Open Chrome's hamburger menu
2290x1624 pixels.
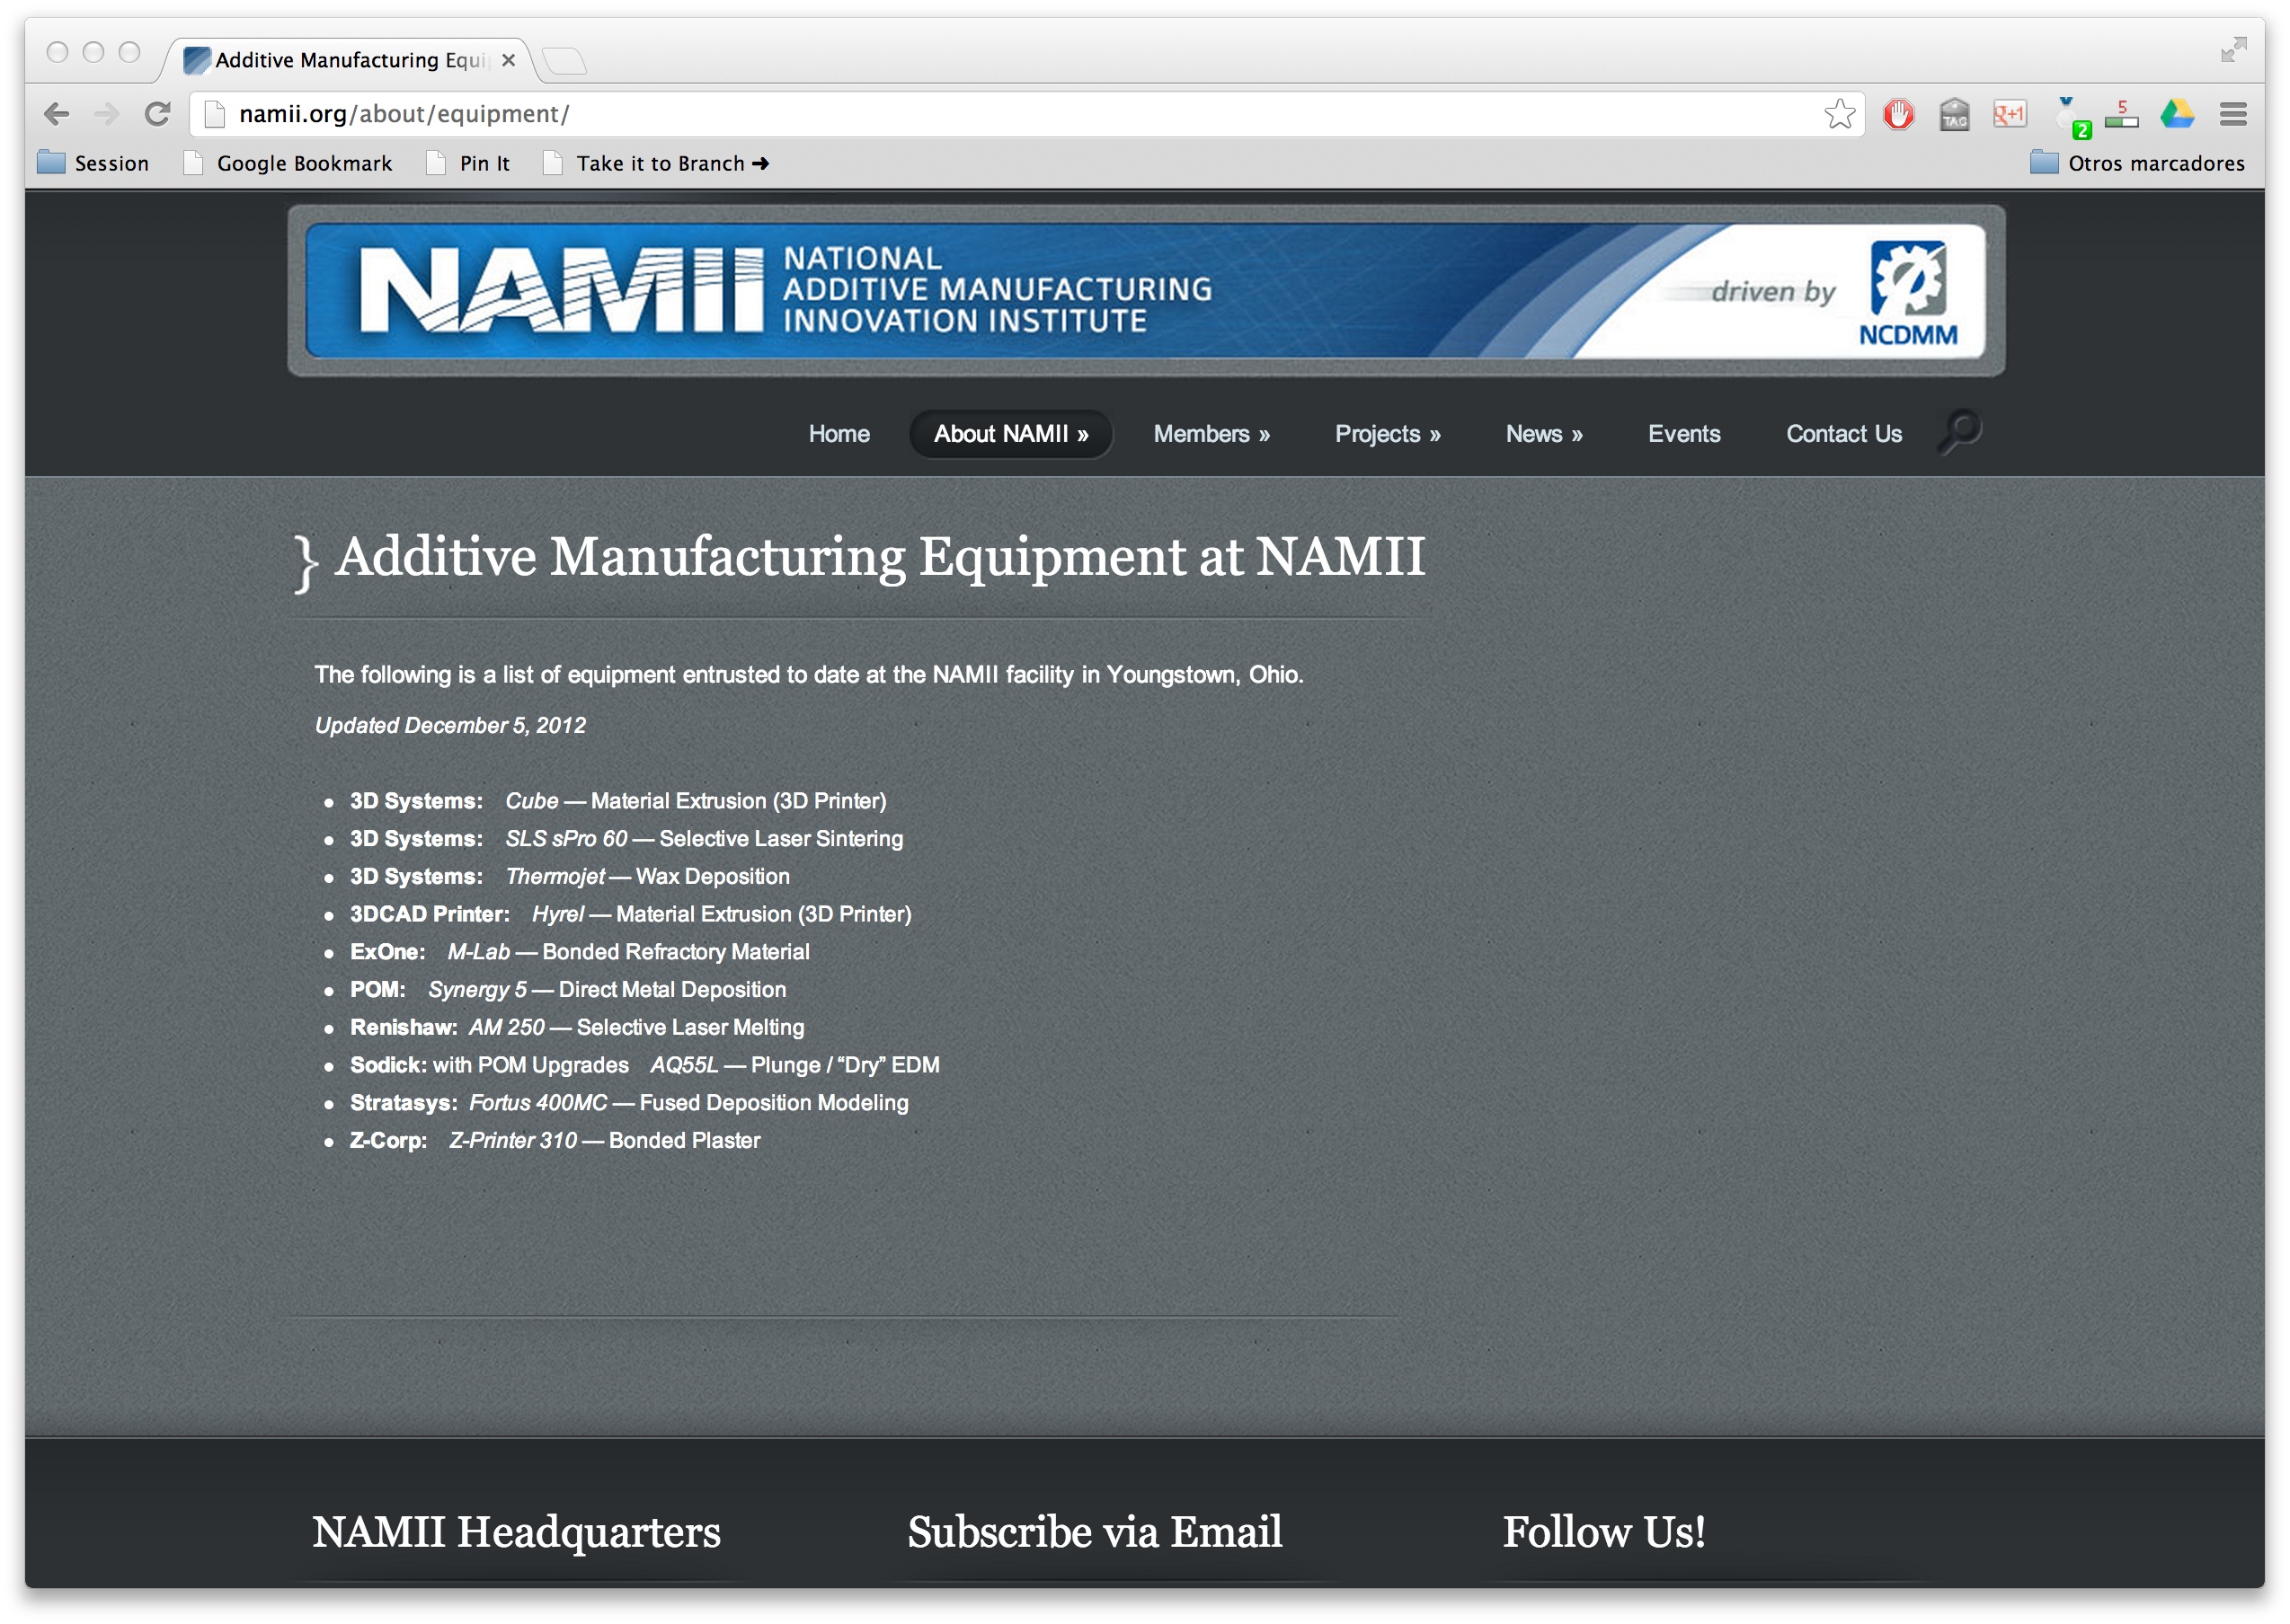tap(2232, 114)
